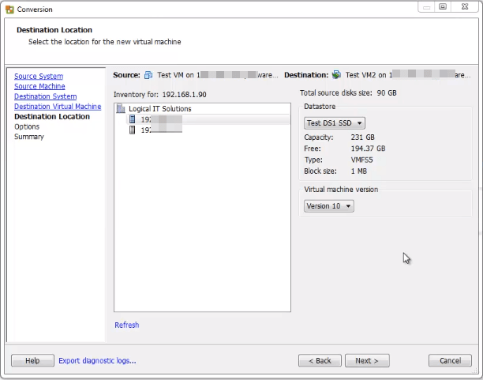The image size is (483, 380).
Task: Click the Capacity value 231 GB
Action: click(x=362, y=137)
